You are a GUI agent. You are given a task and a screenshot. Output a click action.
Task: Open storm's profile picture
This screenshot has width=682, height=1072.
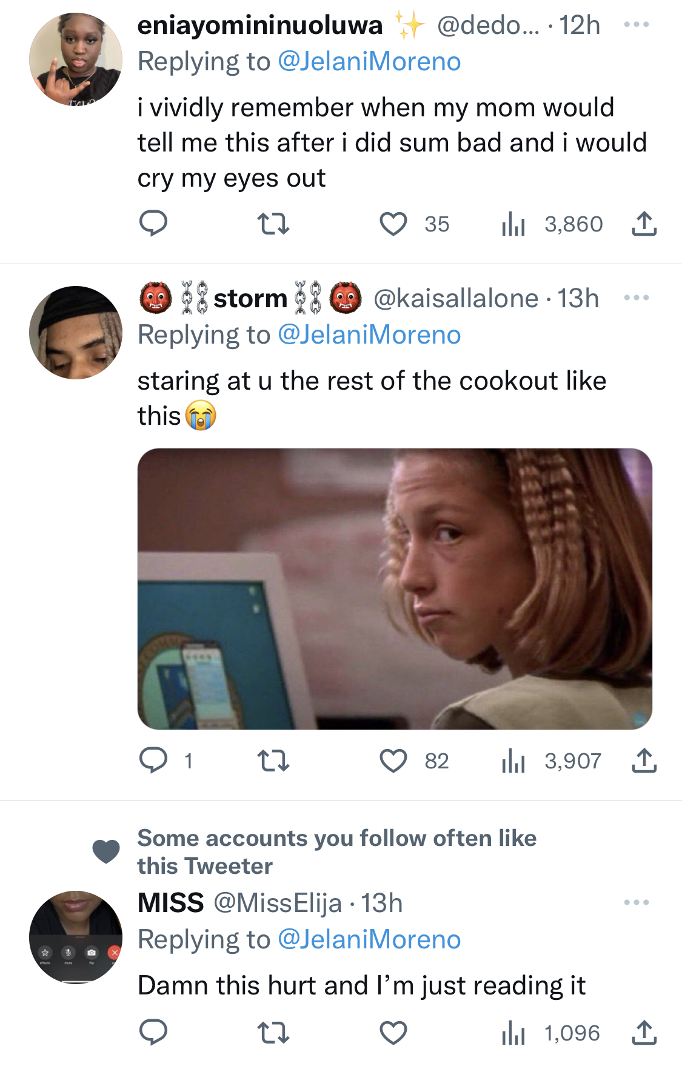[x=76, y=333]
